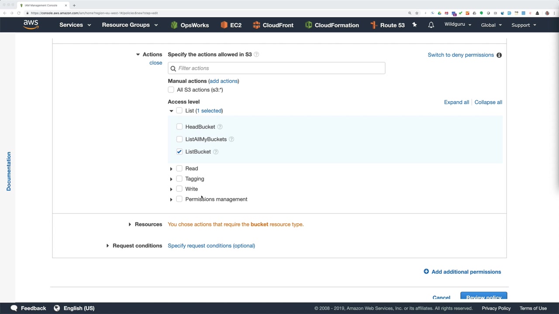Click help icon next to ListBucket

click(x=216, y=152)
